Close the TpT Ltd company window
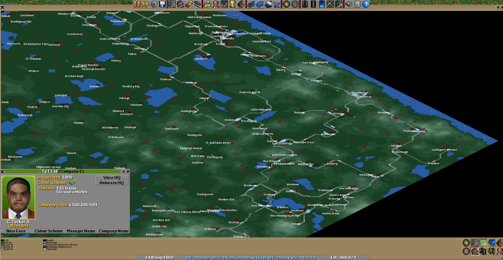The height and width of the screenshot is (260, 503). click(x=3, y=172)
